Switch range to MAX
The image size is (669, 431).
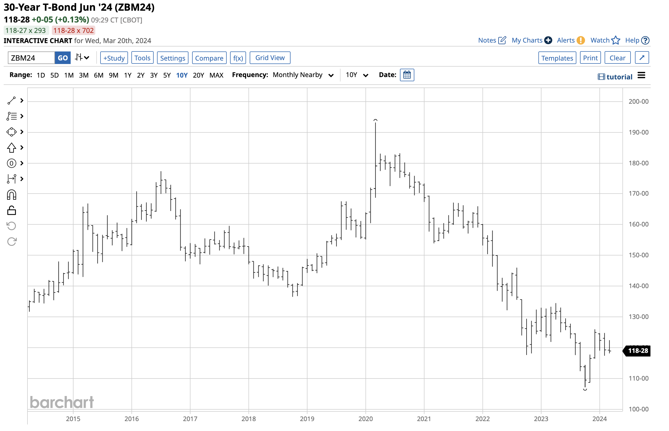point(216,75)
